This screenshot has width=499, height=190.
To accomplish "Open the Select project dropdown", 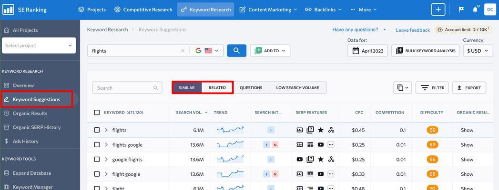I will point(39,45).
